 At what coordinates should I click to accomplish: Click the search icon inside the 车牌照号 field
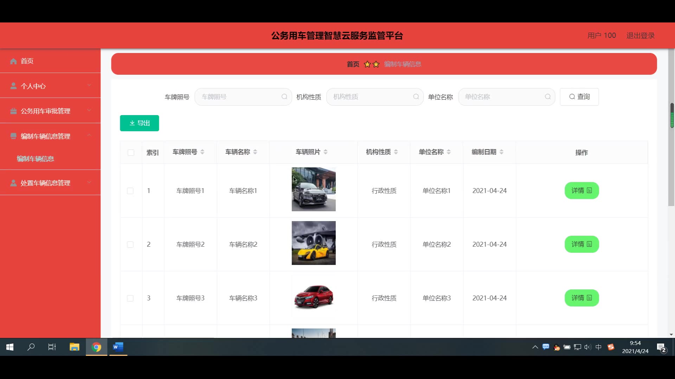coord(284,97)
